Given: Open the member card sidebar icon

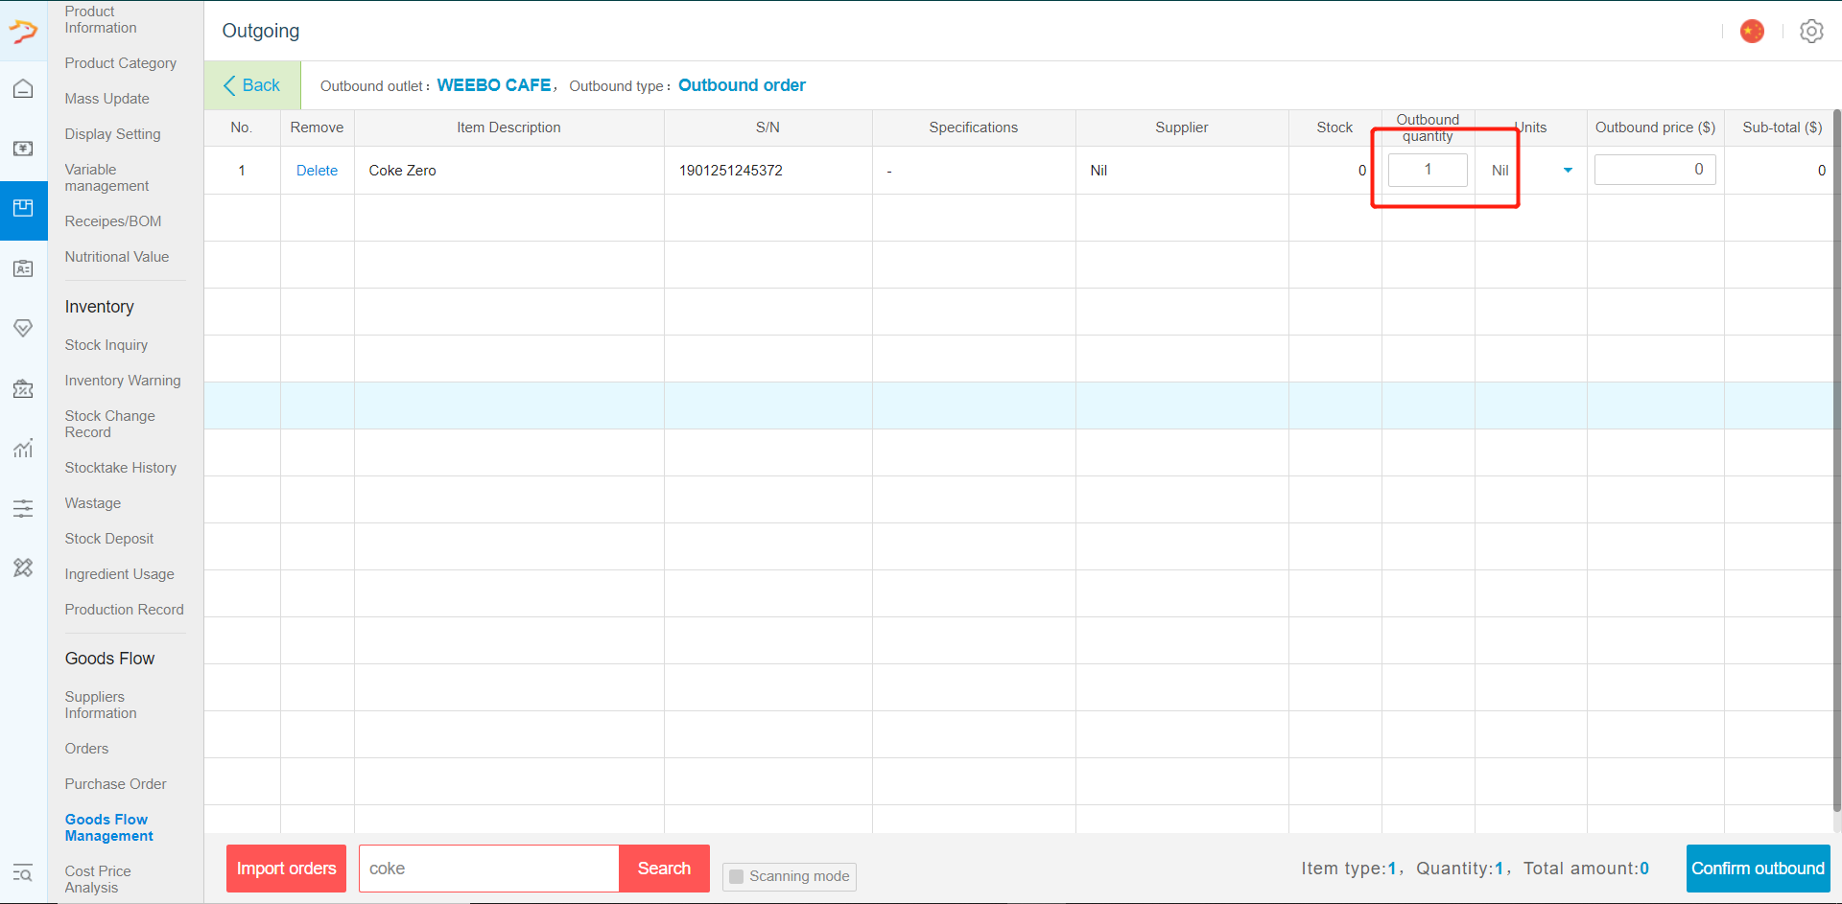Looking at the screenshot, I should coord(23,268).
